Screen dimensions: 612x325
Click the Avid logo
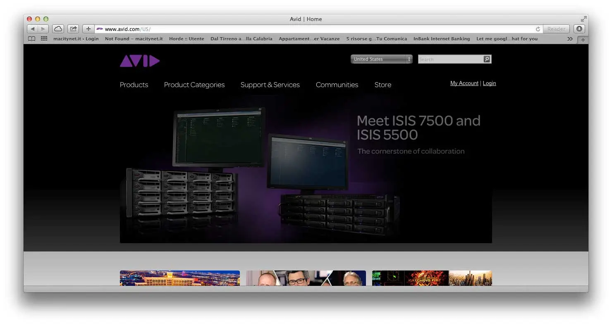click(140, 61)
